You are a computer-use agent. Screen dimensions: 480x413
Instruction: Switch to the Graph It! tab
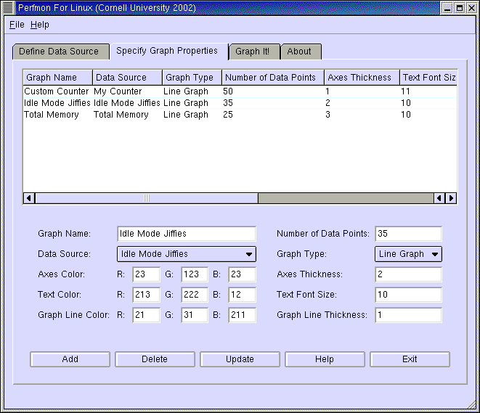(x=252, y=52)
